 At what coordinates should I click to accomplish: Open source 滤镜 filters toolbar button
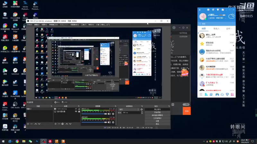65,102
